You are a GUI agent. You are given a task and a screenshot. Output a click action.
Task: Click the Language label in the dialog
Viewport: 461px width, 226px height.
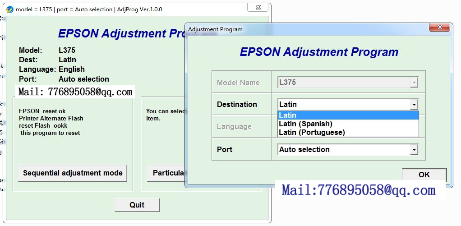click(x=234, y=127)
